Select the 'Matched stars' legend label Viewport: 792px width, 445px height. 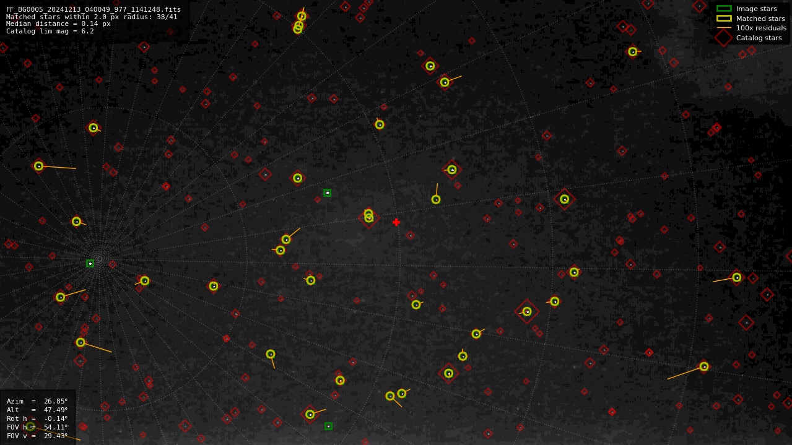(760, 19)
